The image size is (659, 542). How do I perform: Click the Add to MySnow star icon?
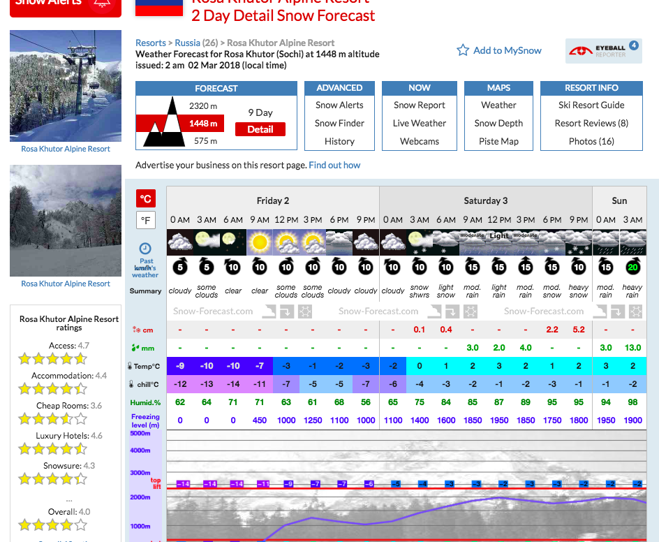pyautogui.click(x=463, y=50)
